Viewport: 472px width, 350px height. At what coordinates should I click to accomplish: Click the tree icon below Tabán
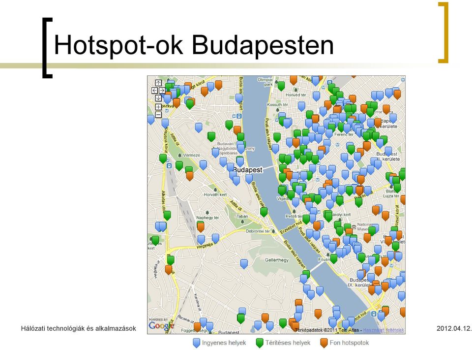pos(242,222)
